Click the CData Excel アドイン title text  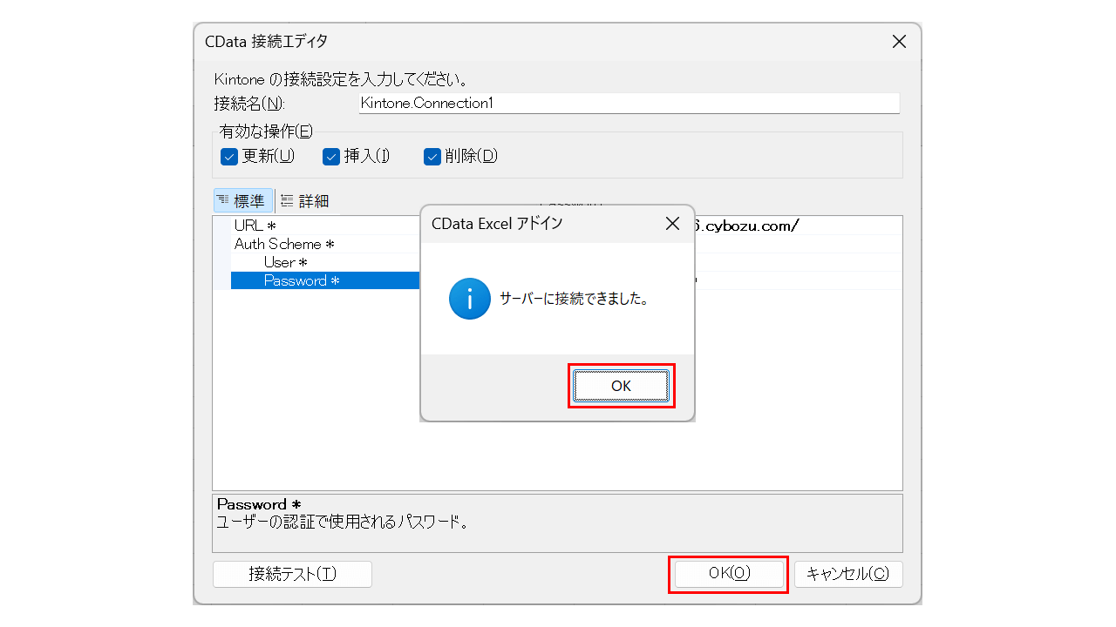(x=497, y=224)
